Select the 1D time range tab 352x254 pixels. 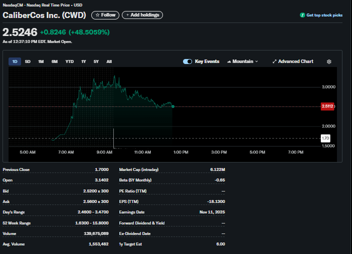point(15,61)
